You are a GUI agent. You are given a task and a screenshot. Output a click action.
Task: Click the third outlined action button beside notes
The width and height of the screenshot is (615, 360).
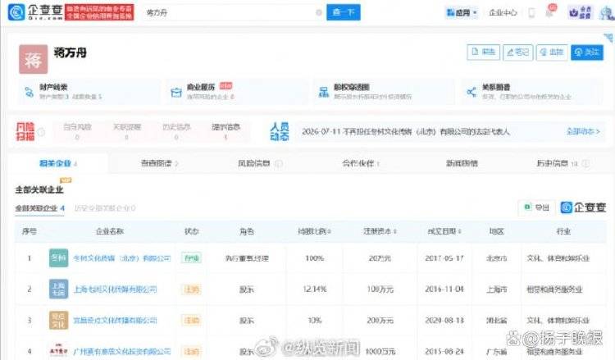552,52
